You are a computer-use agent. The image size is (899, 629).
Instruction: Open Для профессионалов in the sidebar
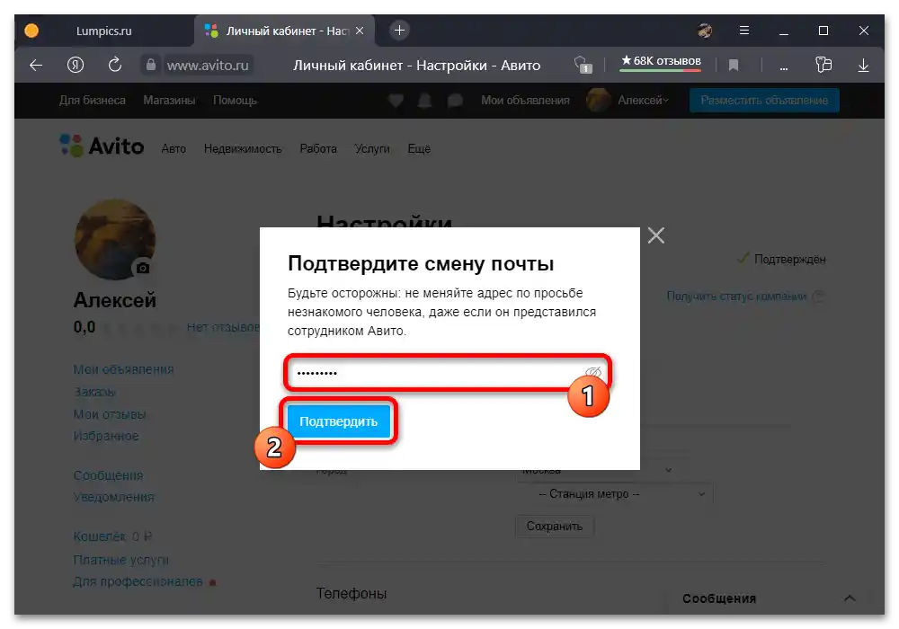tap(138, 581)
